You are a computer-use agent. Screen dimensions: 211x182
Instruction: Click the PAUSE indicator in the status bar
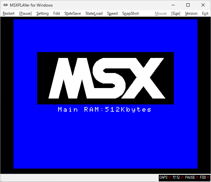pyautogui.click(x=192, y=177)
